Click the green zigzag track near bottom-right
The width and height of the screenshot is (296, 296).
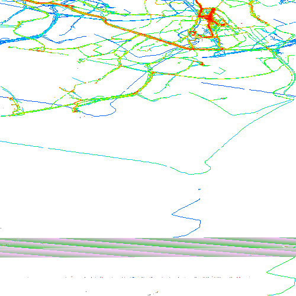[281, 276]
